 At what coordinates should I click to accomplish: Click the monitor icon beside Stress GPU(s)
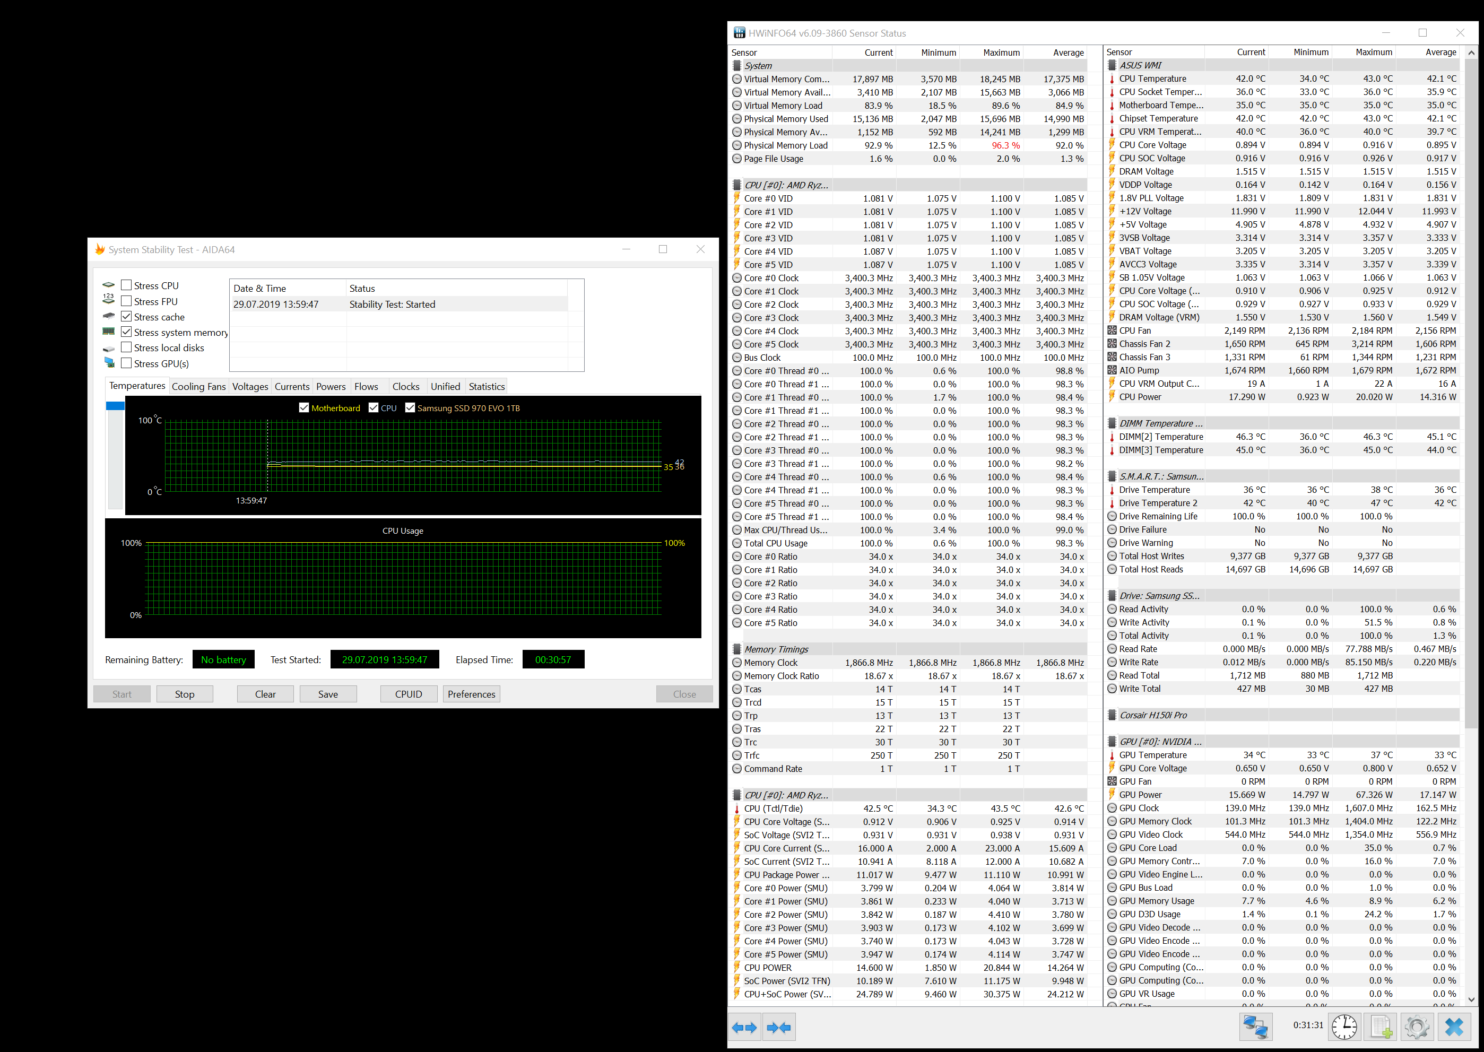pyautogui.click(x=109, y=363)
